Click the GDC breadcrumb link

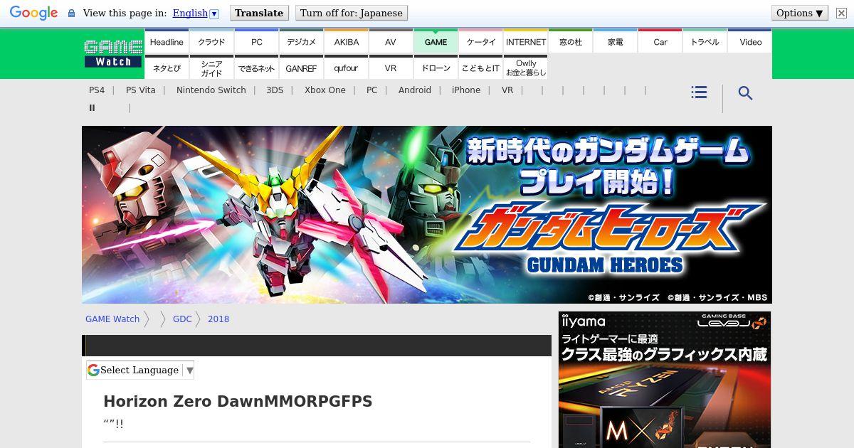[182, 319]
